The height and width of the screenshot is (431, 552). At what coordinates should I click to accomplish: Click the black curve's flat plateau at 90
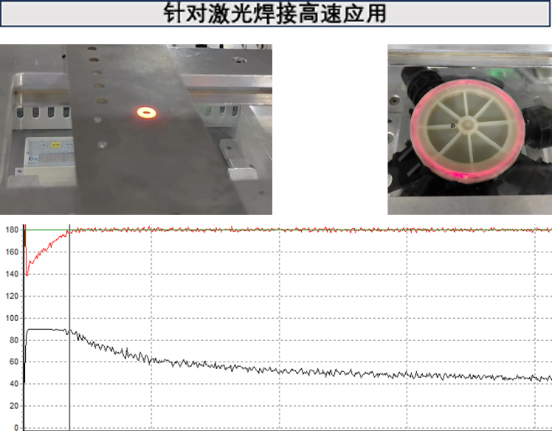[44, 329]
